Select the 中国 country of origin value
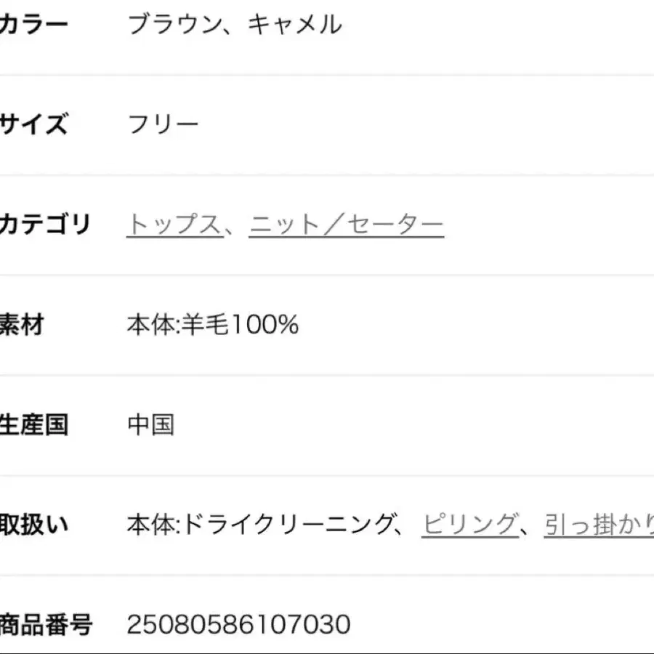Viewport: 654px width, 654px height. (151, 424)
